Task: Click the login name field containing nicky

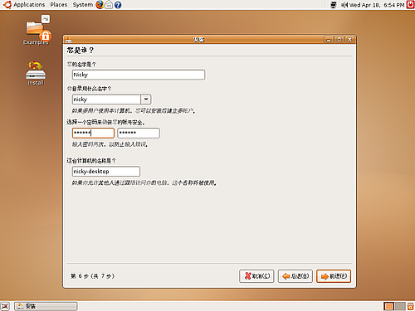Action: [106, 100]
